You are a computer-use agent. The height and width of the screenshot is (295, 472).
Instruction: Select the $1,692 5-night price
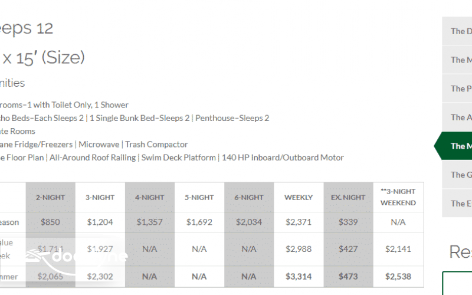[199, 222]
